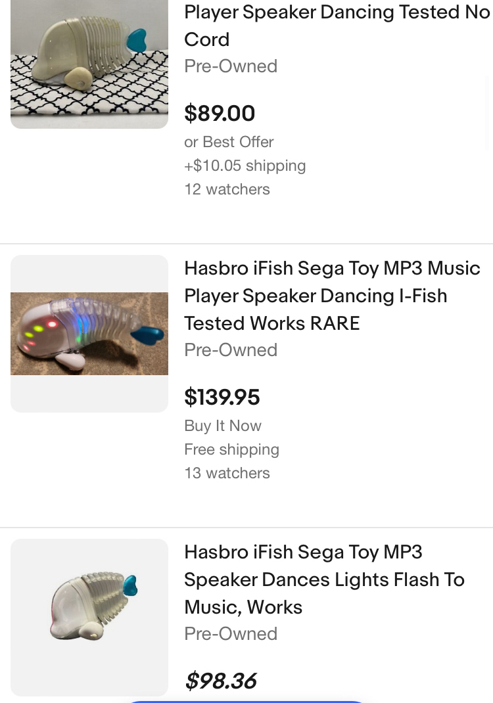Tap the 13 watchers count

click(x=227, y=473)
